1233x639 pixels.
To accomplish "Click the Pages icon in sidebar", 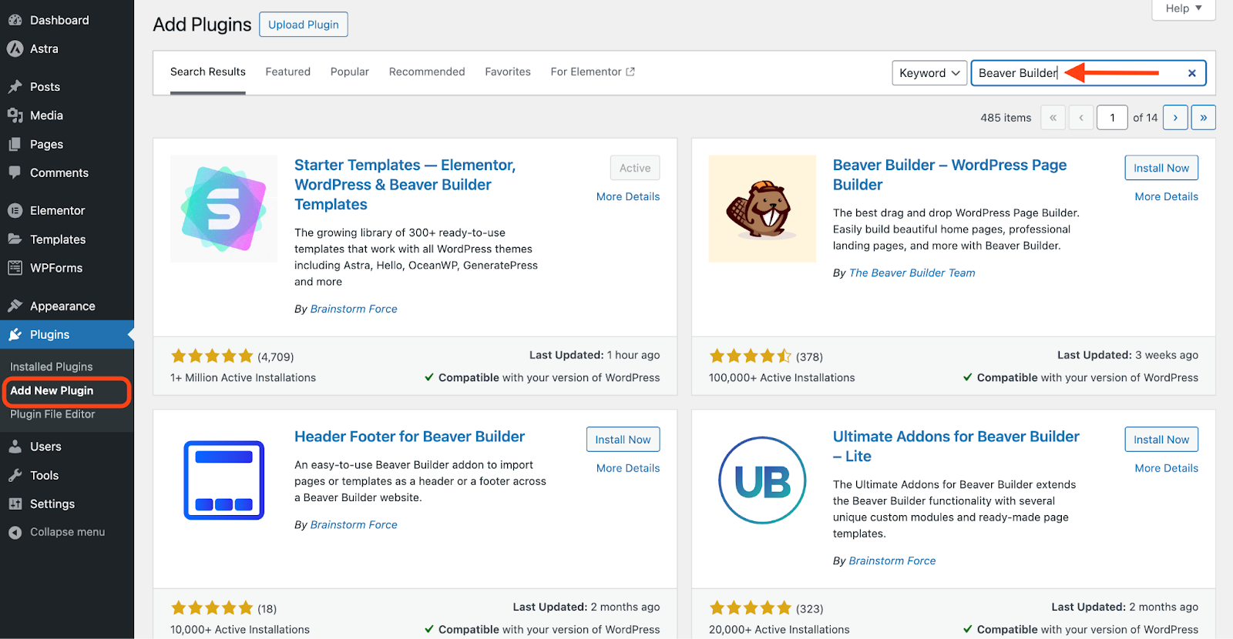I will tap(15, 144).
